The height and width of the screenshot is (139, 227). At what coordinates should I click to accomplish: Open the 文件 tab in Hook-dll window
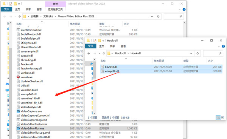coord(90,46)
